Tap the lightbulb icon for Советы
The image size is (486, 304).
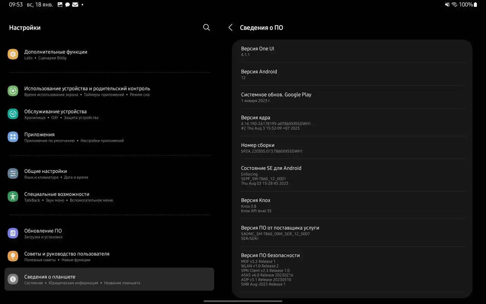point(13,256)
